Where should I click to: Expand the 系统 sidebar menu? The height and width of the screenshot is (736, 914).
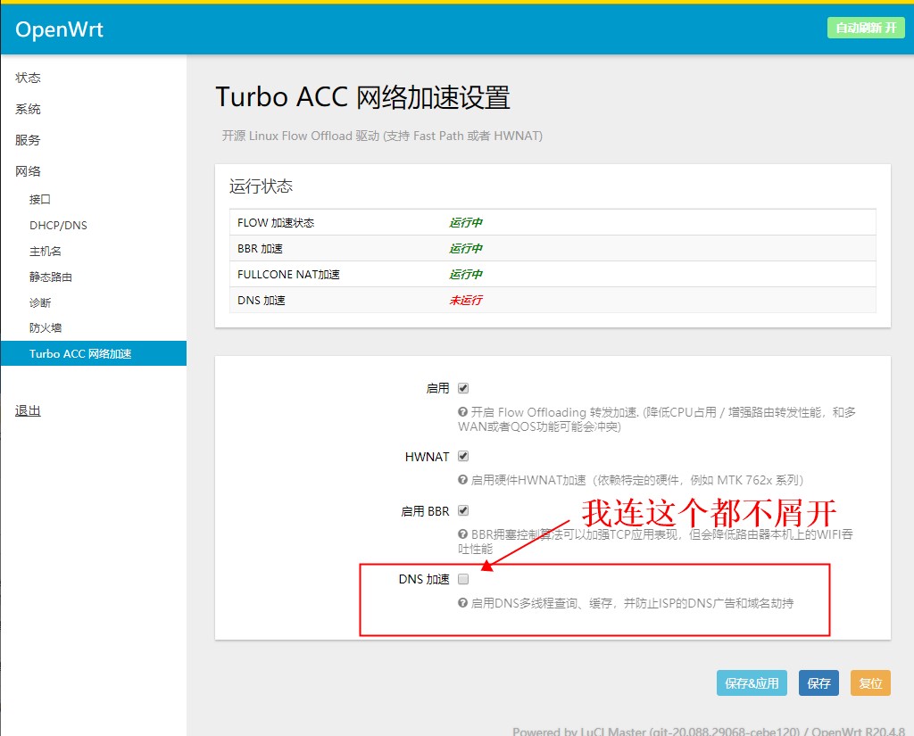28,109
